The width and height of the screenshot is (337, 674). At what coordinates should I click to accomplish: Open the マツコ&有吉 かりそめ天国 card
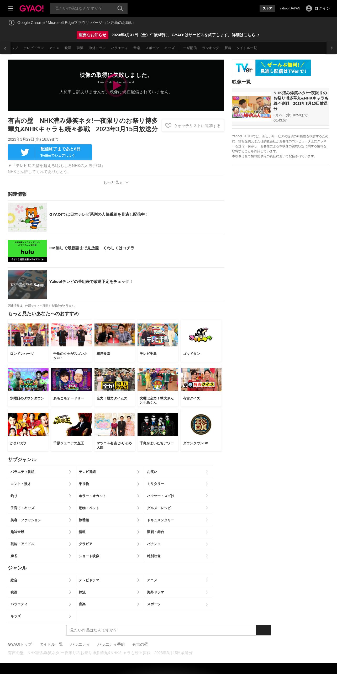[x=115, y=430]
